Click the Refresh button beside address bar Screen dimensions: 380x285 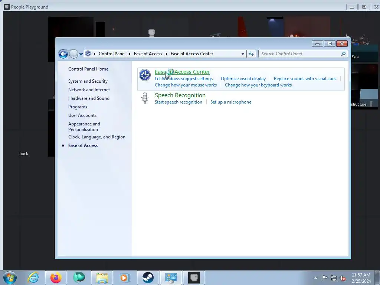coord(251,54)
